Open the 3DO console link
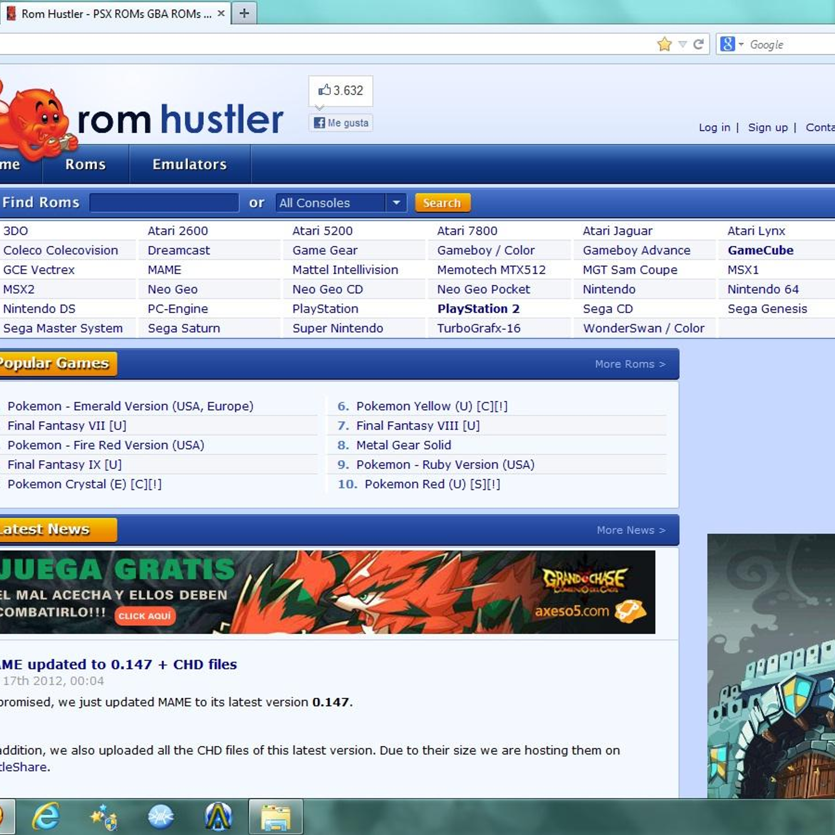The width and height of the screenshot is (835, 835). pos(16,231)
